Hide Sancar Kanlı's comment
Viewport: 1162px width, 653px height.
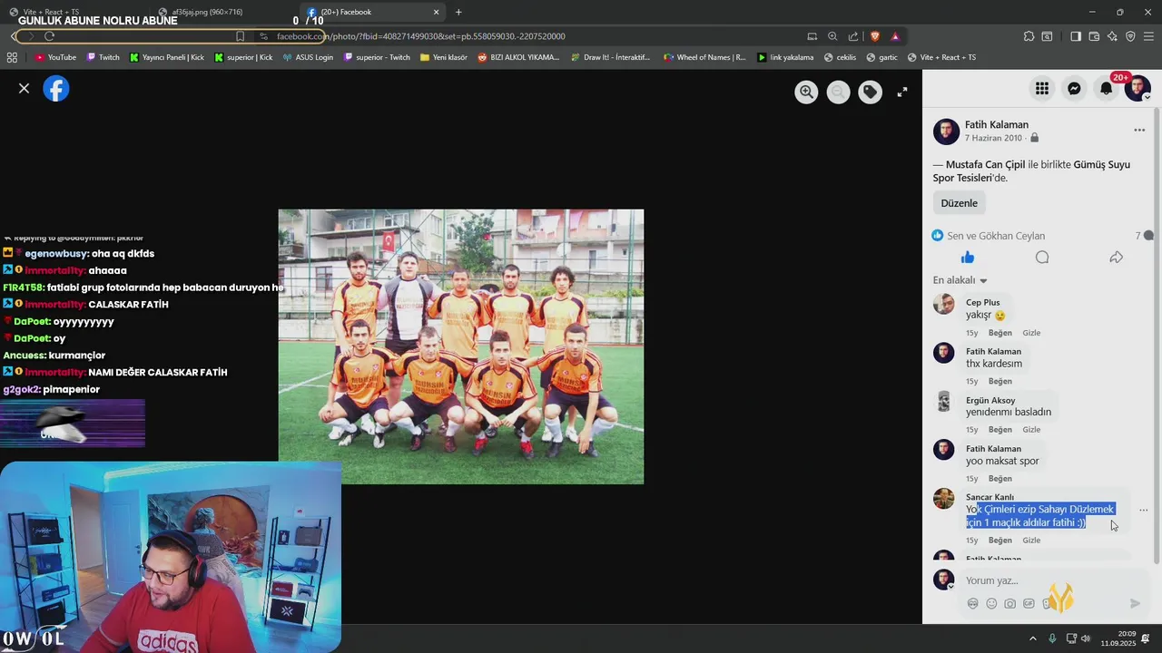tap(1031, 541)
